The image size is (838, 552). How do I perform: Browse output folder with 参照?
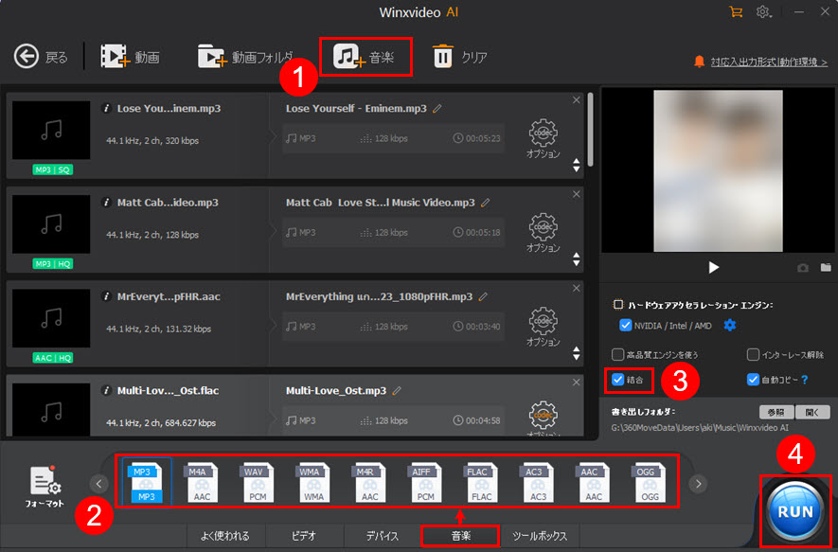[776, 412]
